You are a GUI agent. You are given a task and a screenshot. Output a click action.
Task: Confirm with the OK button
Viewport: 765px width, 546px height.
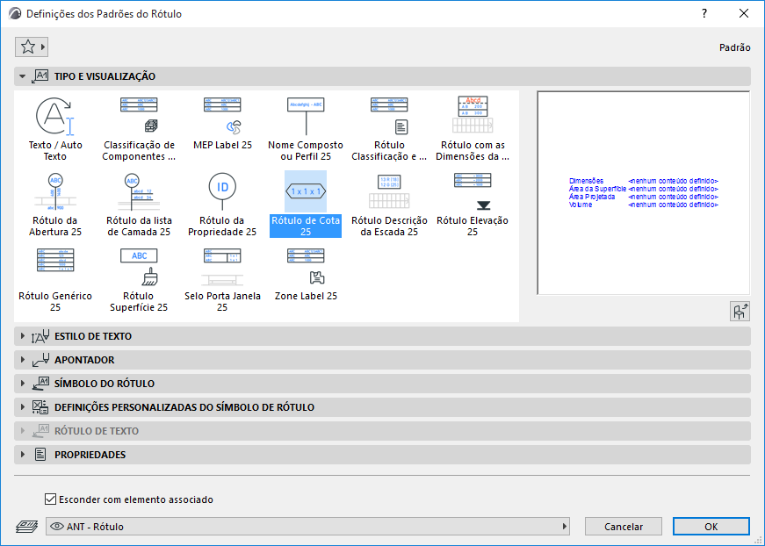711,527
